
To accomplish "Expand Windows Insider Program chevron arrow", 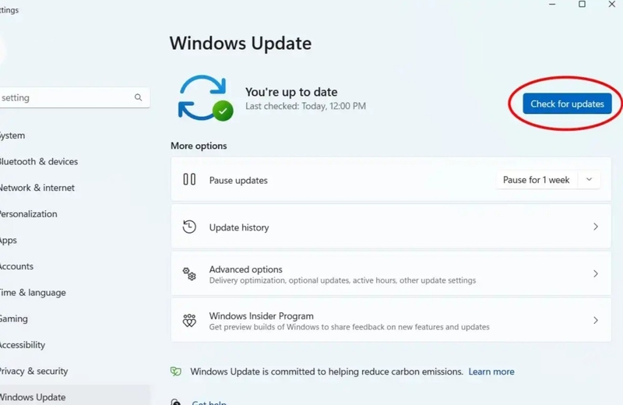I will click(x=596, y=320).
